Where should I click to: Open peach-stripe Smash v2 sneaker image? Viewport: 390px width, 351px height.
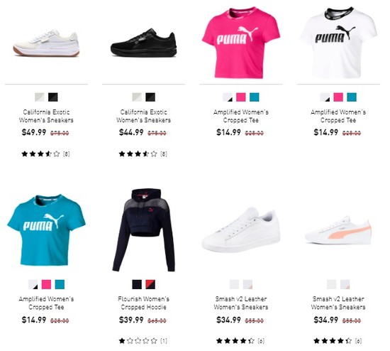tap(338, 231)
